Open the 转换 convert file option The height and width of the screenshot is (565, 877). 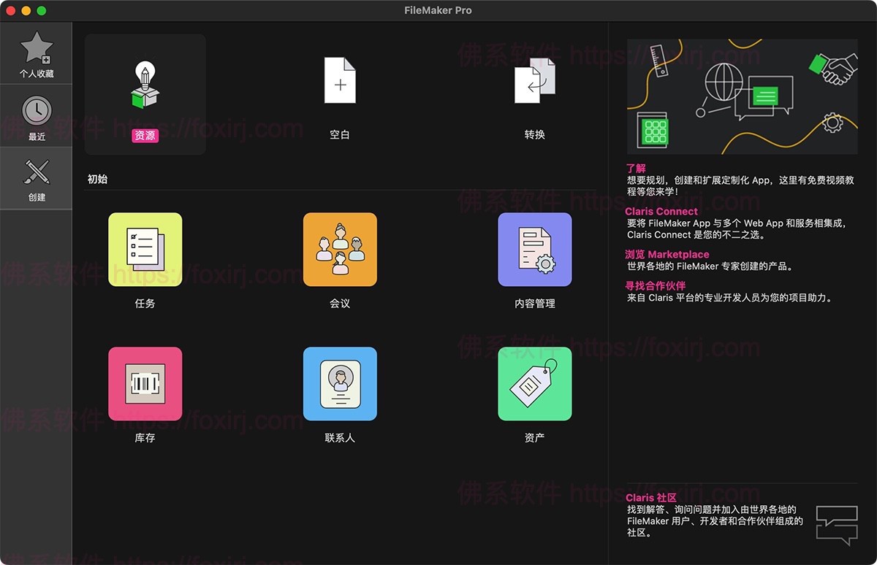pos(534,80)
